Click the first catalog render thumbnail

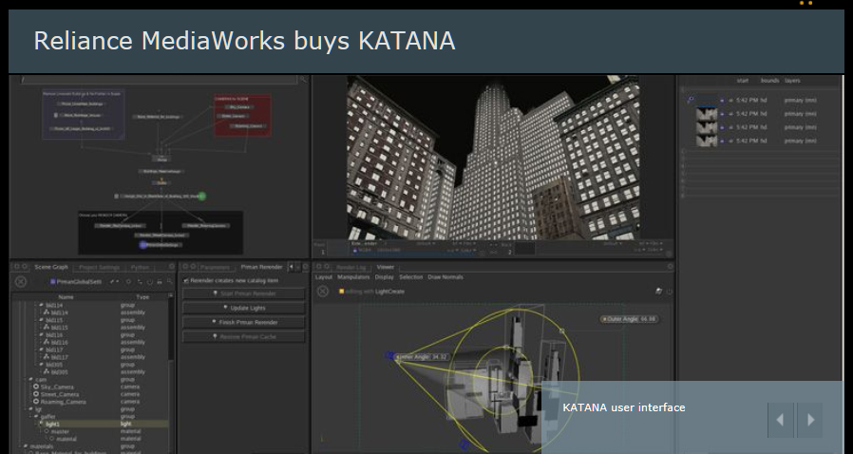point(707,101)
